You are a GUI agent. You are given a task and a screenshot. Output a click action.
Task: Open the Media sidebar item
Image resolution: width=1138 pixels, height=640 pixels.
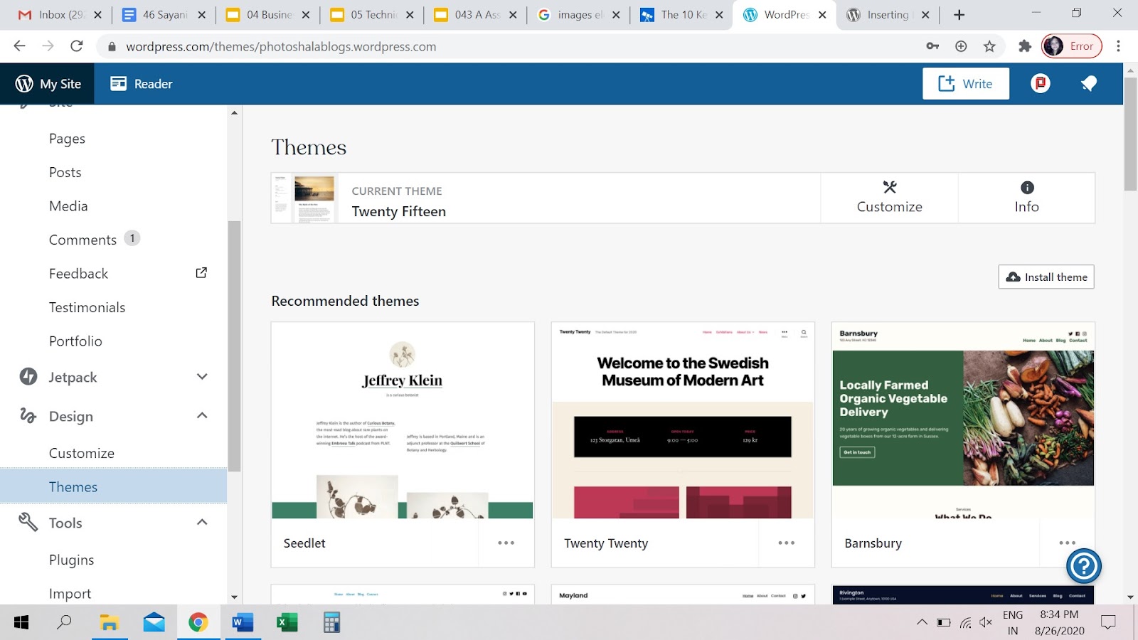pyautogui.click(x=68, y=206)
